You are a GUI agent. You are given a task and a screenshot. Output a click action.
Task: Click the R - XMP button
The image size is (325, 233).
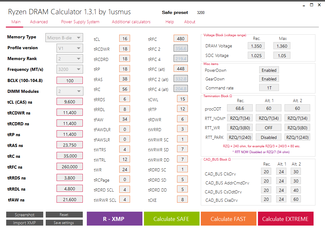pyautogui.click(x=114, y=219)
